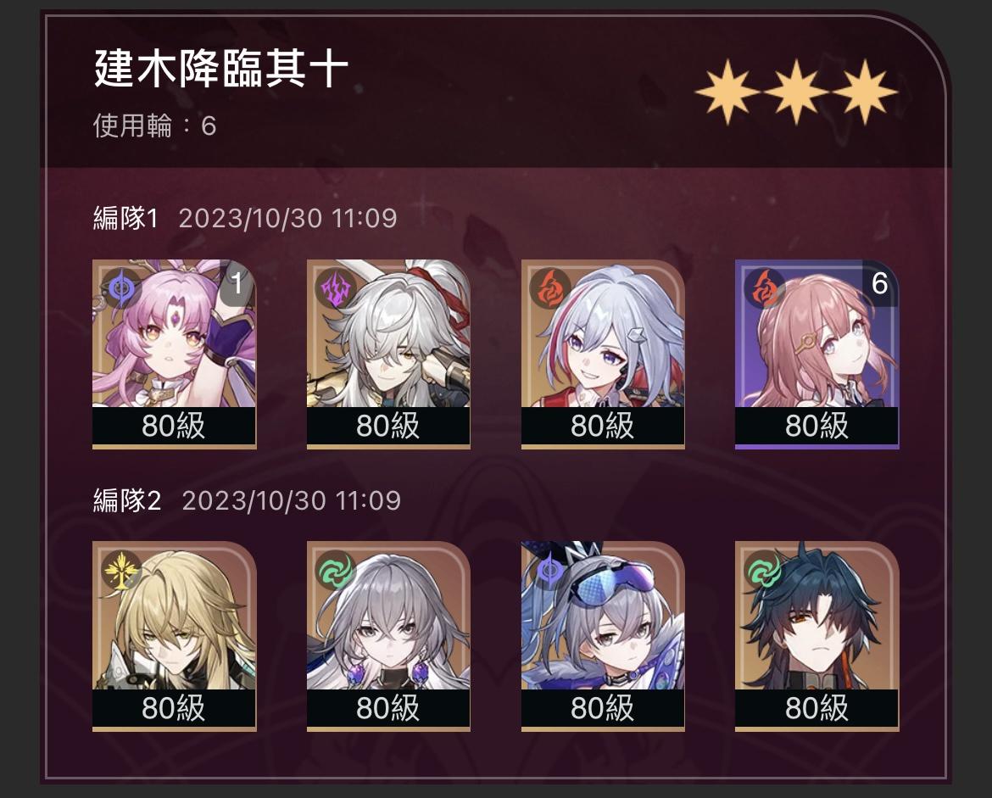Select the dark-haired man portrait in 編隊2
Image resolution: width=992 pixels, height=798 pixels.
tap(816, 636)
